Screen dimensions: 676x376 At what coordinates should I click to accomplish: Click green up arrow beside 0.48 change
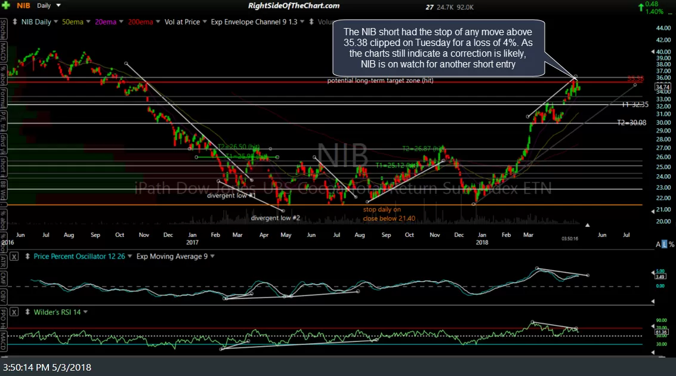pyautogui.click(x=641, y=7)
